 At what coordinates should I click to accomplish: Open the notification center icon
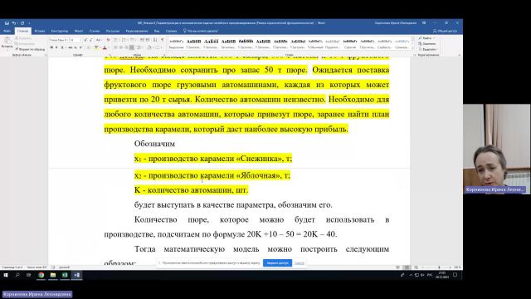click(455, 275)
